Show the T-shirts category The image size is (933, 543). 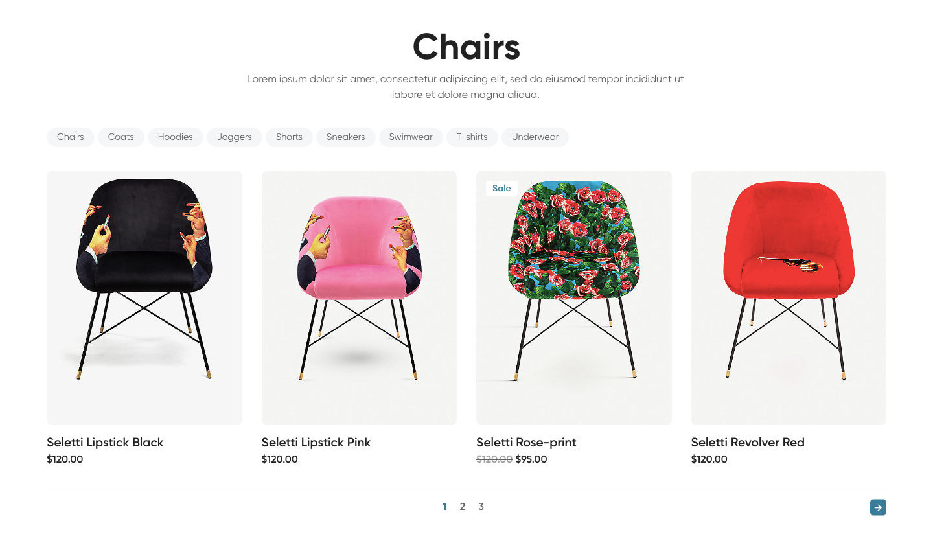(x=472, y=137)
